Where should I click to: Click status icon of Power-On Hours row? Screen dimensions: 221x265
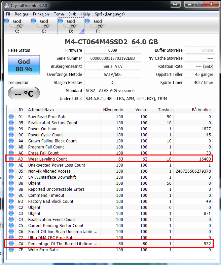pos(11,129)
